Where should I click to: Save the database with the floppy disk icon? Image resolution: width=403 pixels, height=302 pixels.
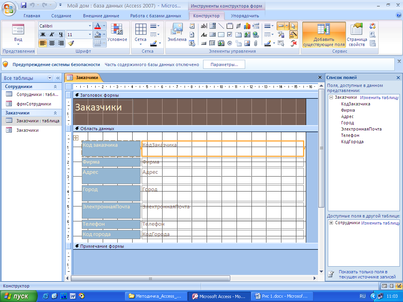[23, 5]
